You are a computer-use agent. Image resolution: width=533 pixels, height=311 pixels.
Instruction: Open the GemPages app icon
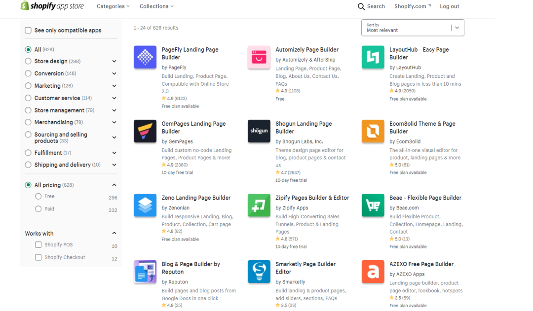click(145, 131)
